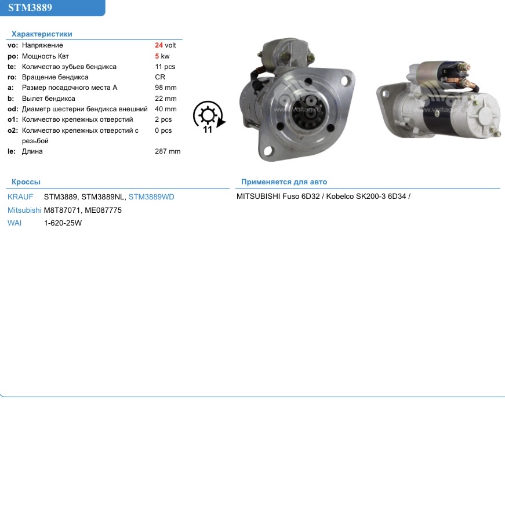Click the MITSUBISHI Fuso 6D32 application entry

(x=277, y=196)
